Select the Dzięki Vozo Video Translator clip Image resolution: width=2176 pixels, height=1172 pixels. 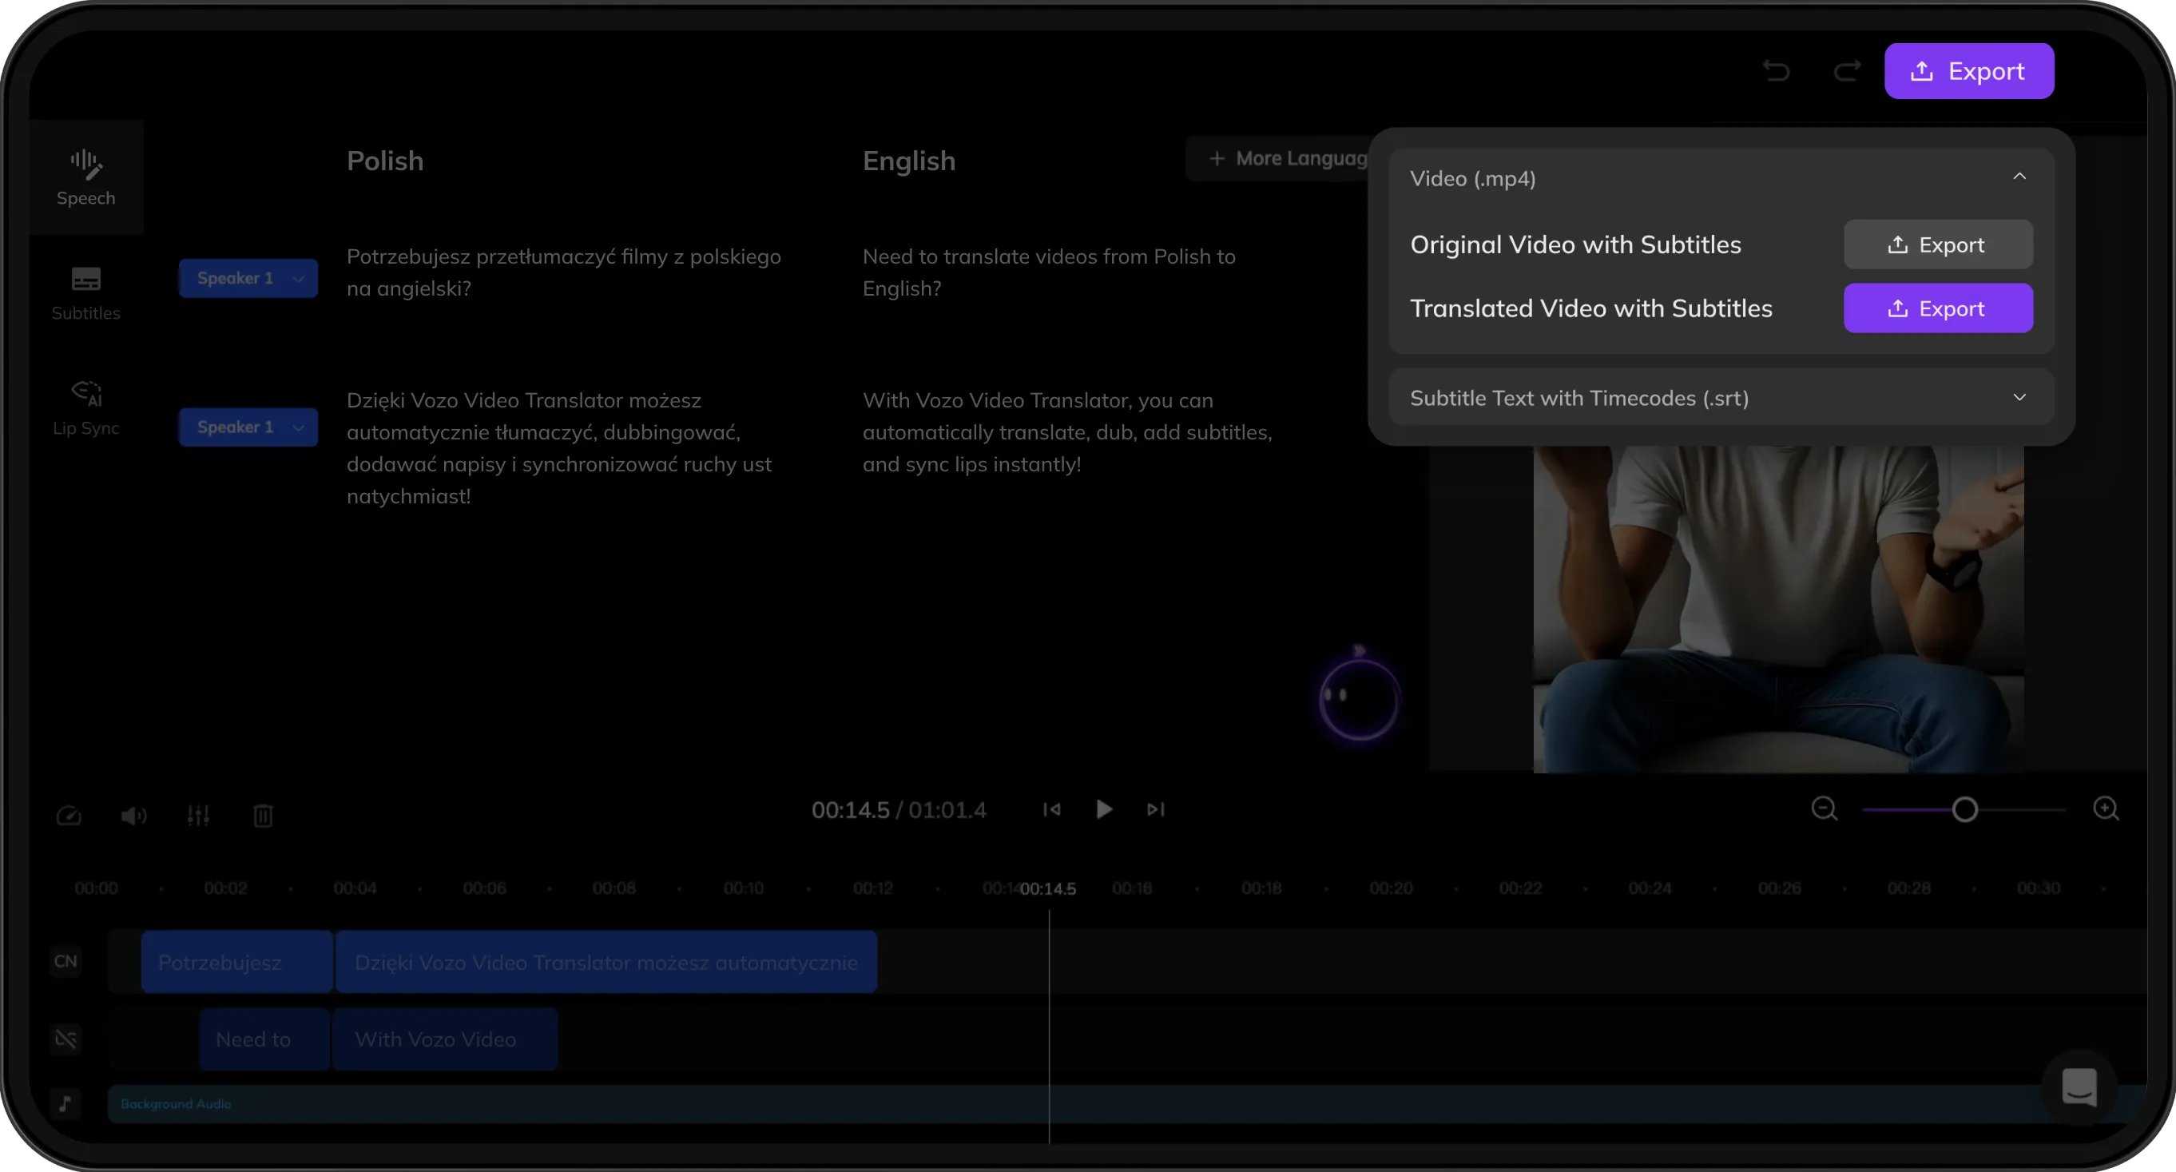(606, 962)
